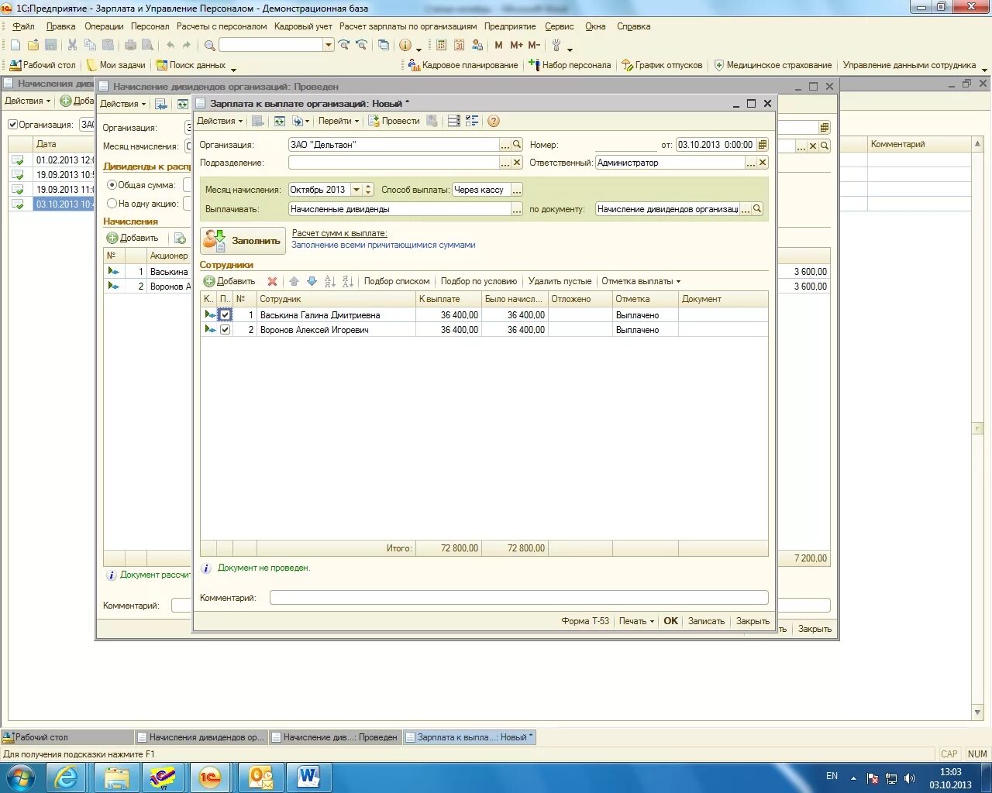Click the Провести button
This screenshot has width=992, height=793.
click(394, 121)
